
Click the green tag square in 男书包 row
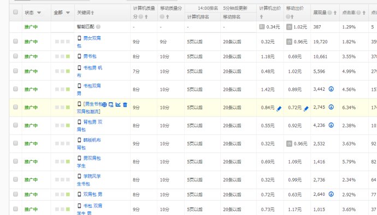pyautogui.click(x=68, y=56)
